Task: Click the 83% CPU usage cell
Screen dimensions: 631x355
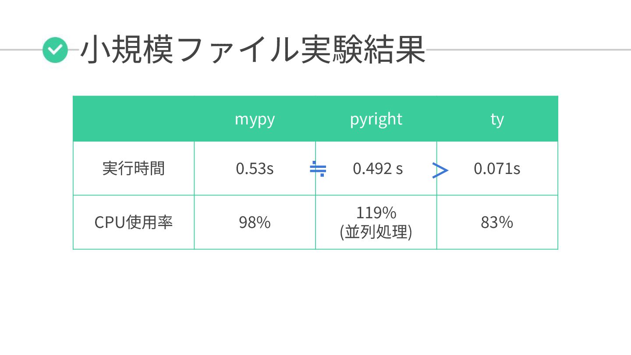Action: (x=497, y=222)
